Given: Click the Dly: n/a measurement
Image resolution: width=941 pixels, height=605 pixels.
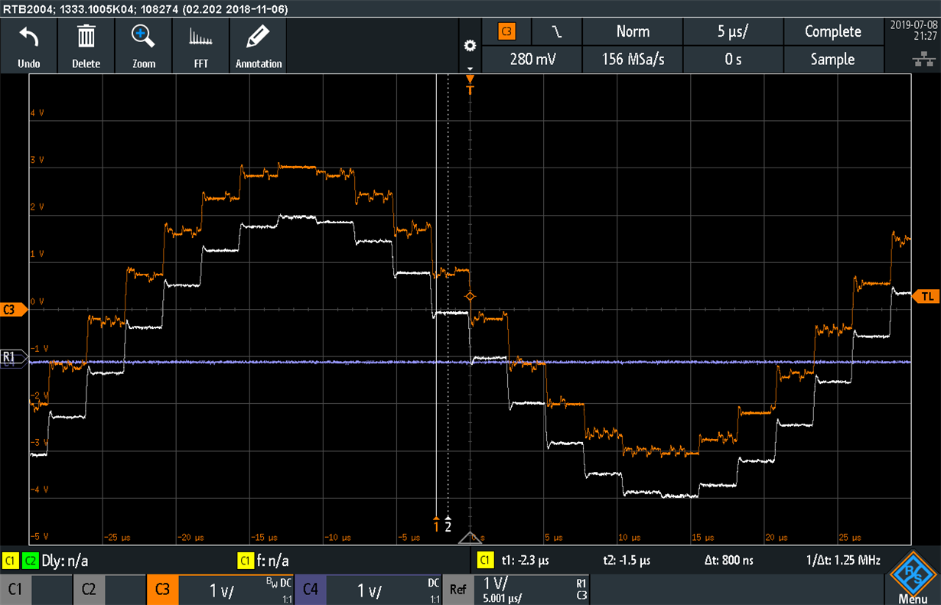Looking at the screenshot, I should tap(67, 561).
